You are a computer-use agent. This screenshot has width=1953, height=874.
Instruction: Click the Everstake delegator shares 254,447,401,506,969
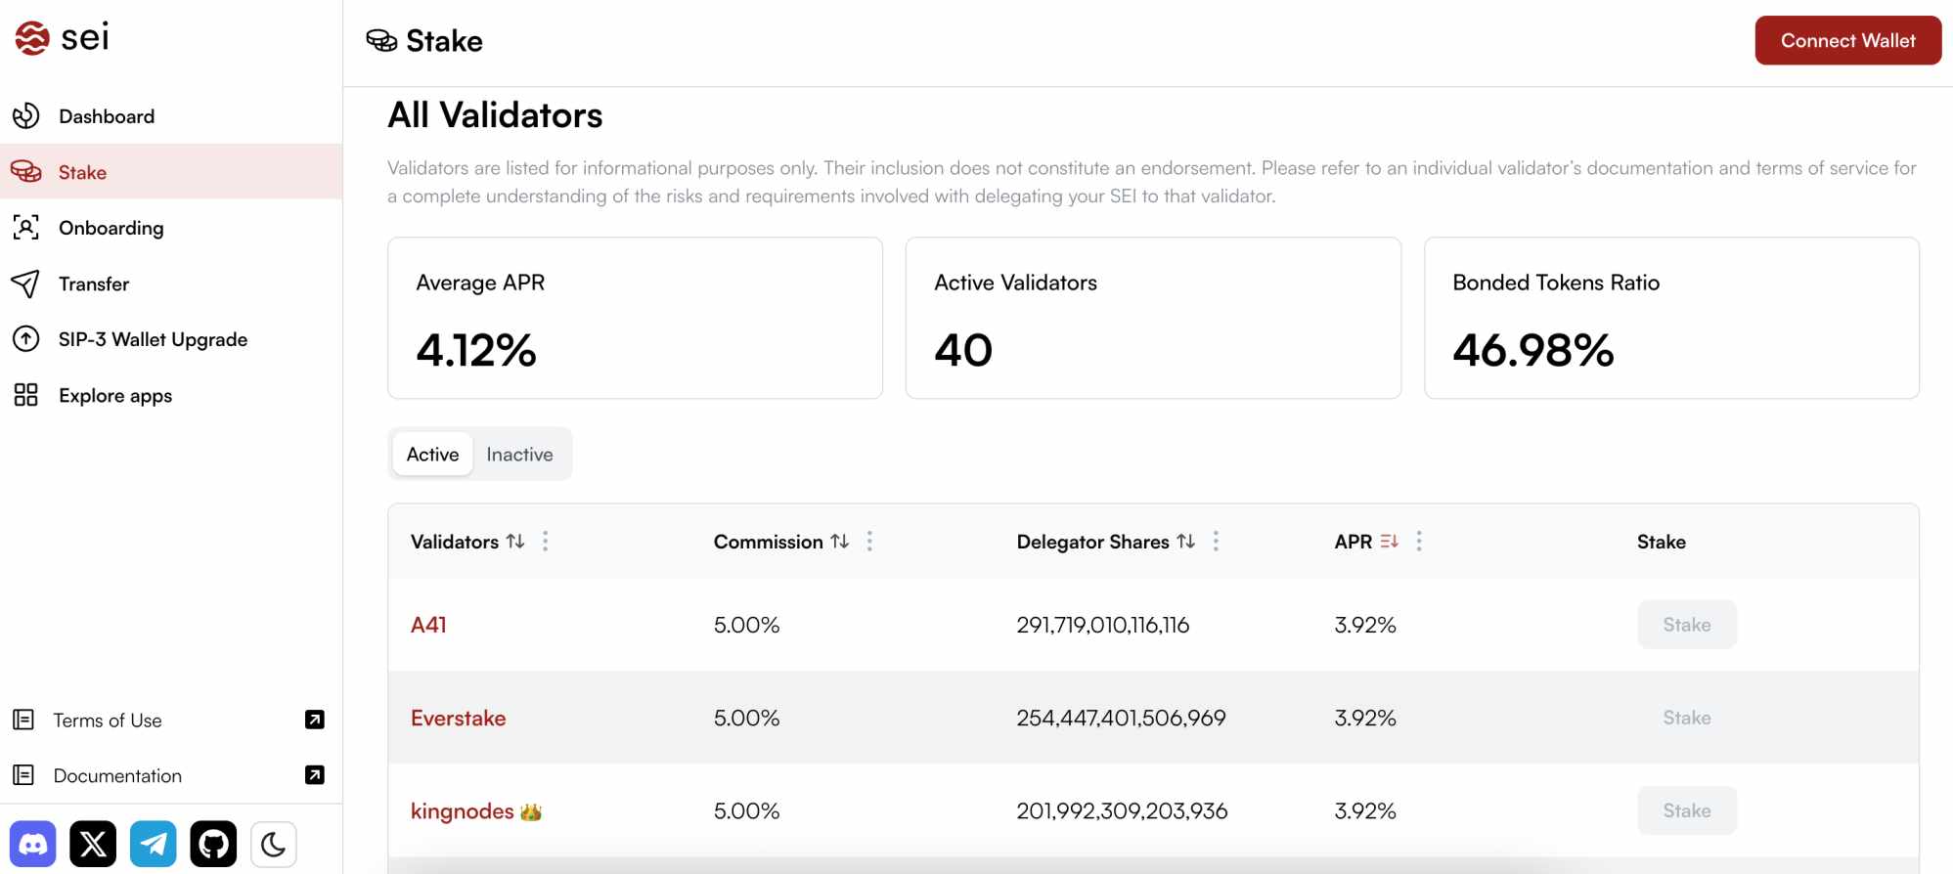click(x=1121, y=718)
